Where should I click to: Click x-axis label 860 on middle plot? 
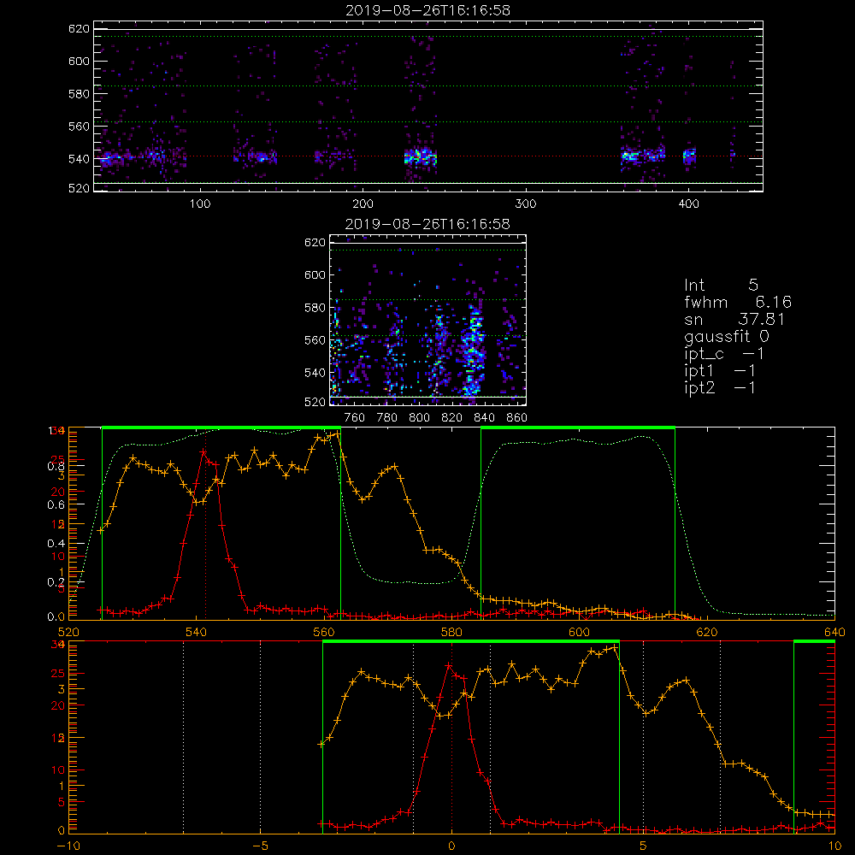tap(517, 418)
